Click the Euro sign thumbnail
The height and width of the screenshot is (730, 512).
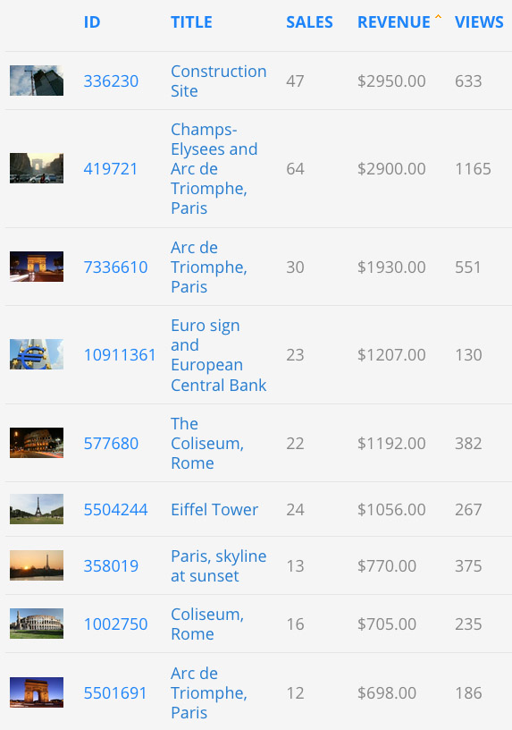coord(37,354)
